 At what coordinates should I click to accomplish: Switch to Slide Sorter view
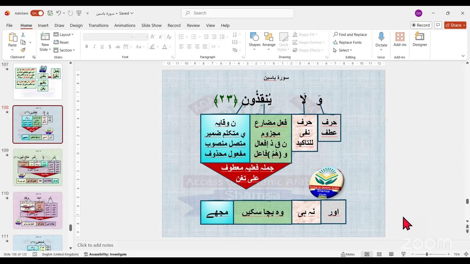click(x=379, y=254)
